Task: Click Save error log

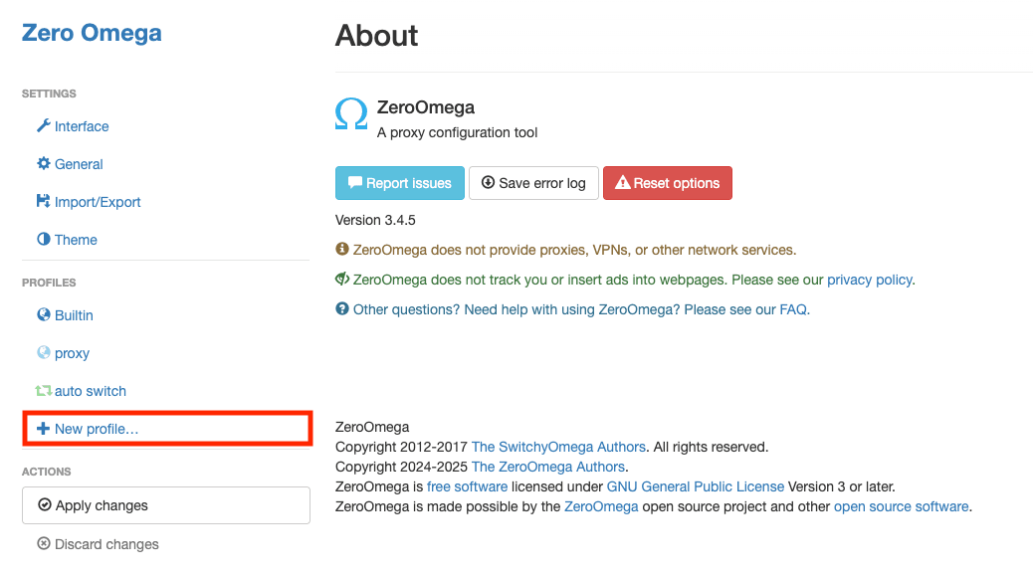Action: click(533, 183)
